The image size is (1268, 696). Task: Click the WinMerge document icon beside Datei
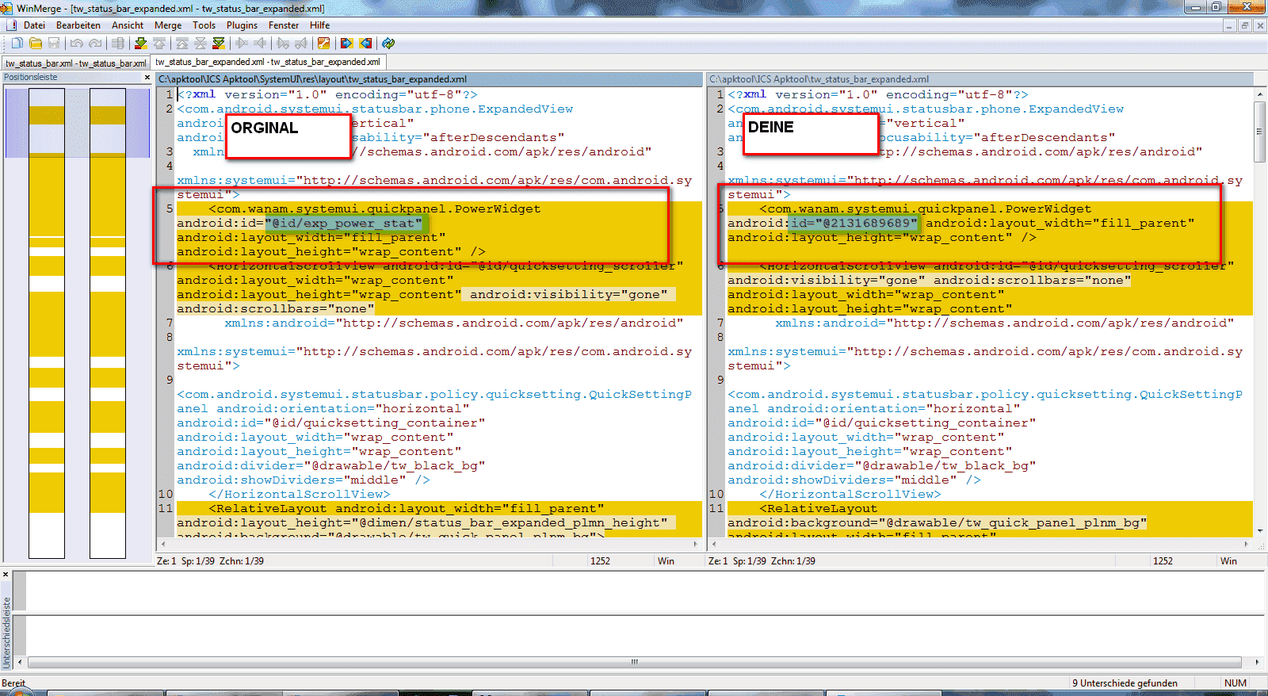tap(12, 25)
